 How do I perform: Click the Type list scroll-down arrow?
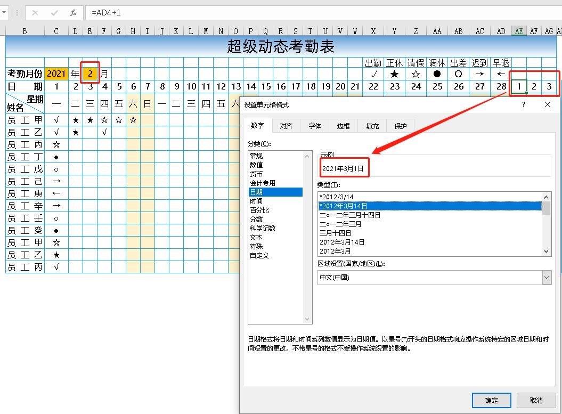545,251
